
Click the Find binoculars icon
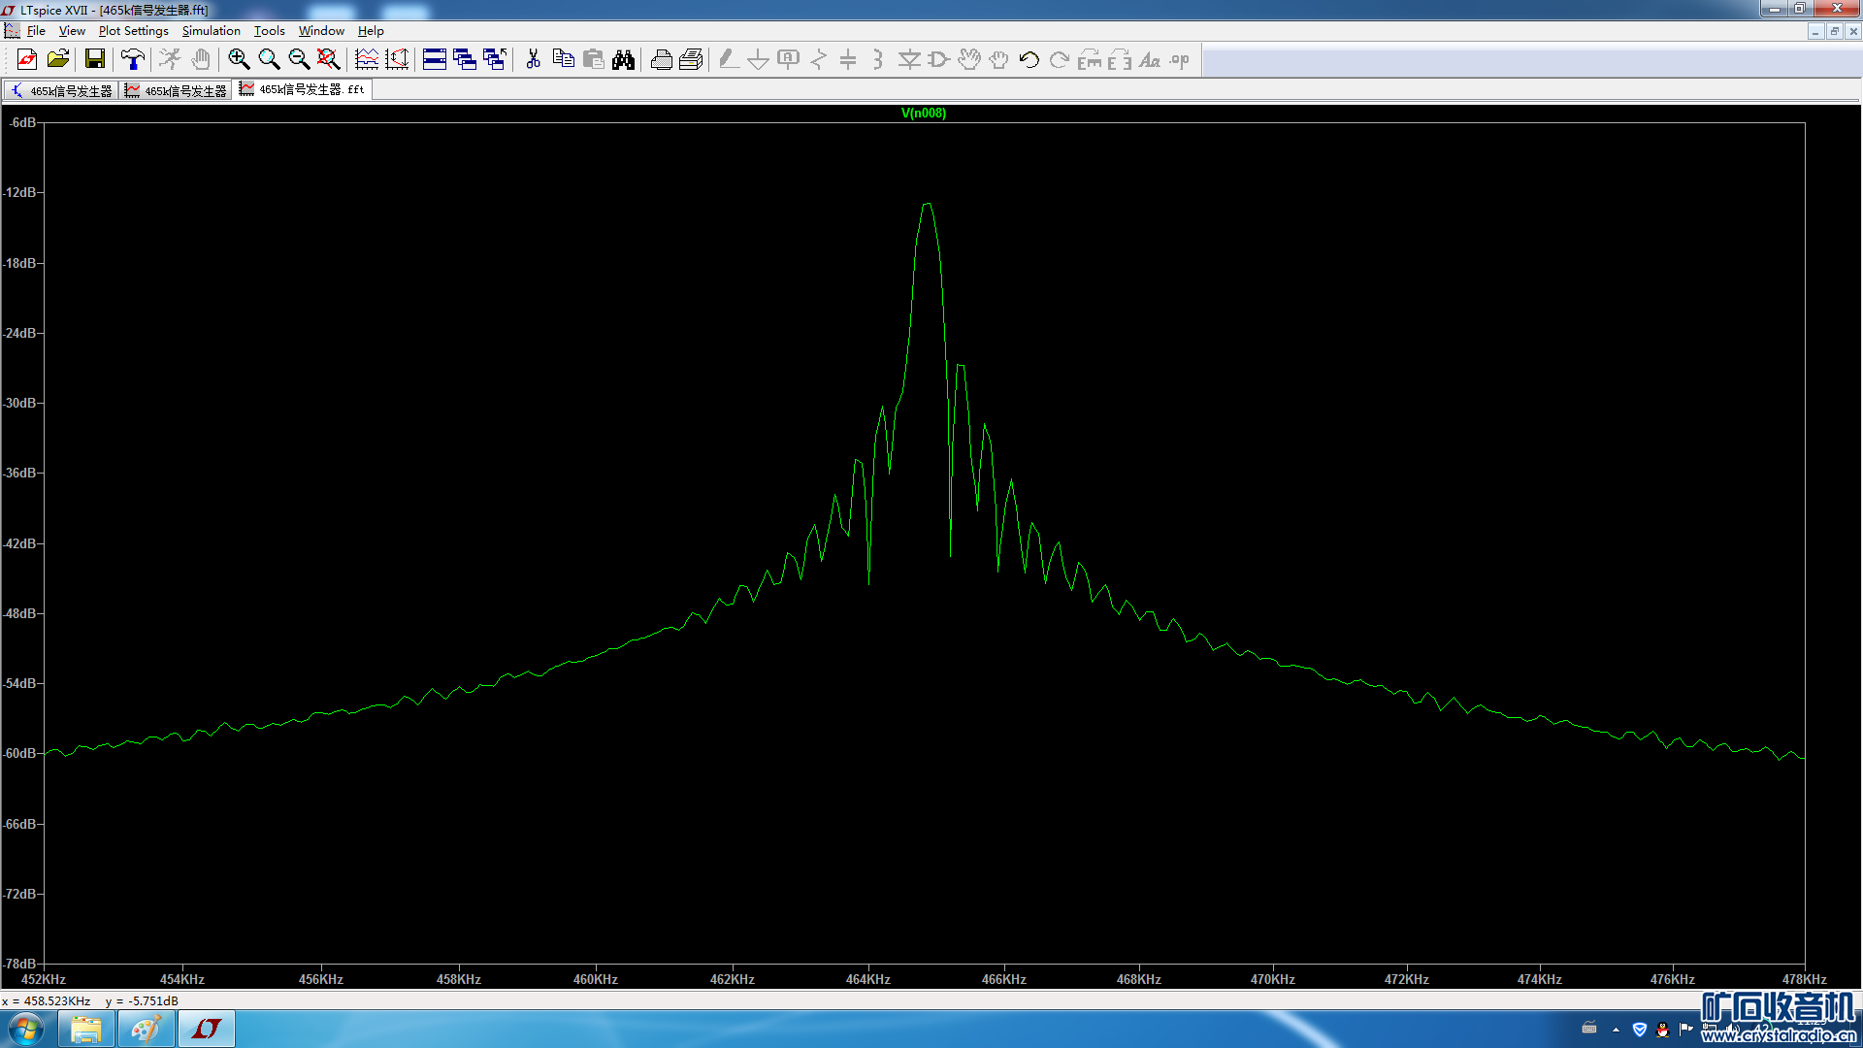(x=623, y=60)
